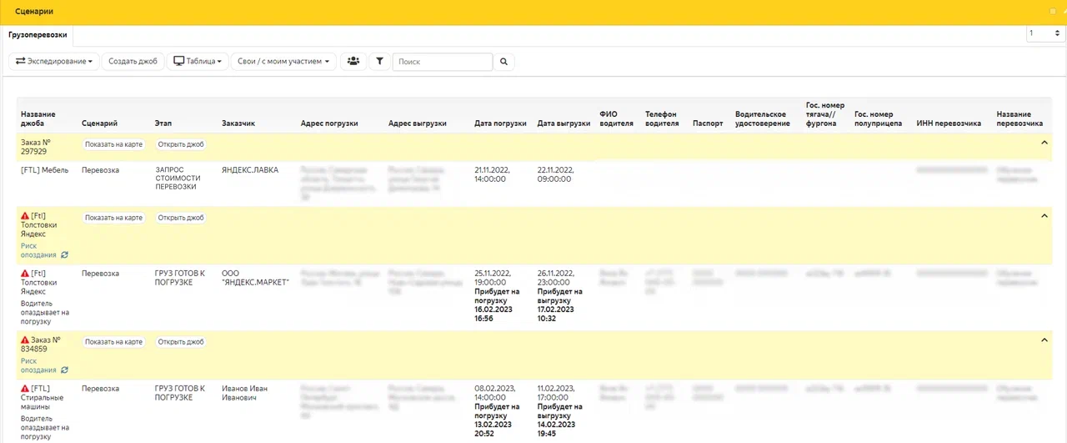Collapse the Заказ № 297929 group
The width and height of the screenshot is (1067, 443).
[1044, 143]
